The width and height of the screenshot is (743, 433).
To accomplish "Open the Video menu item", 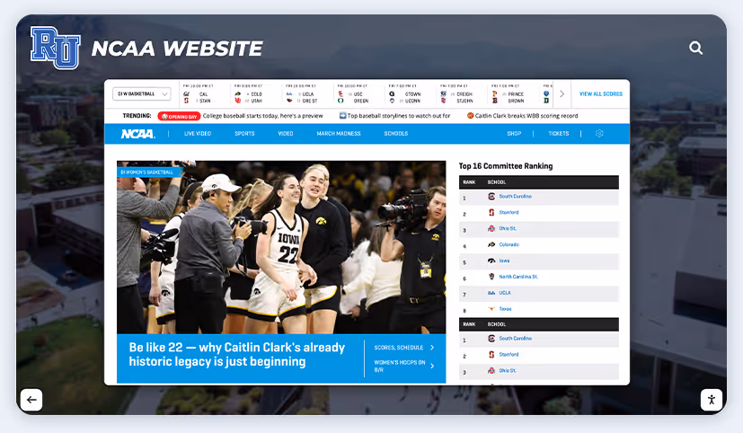I will [286, 134].
